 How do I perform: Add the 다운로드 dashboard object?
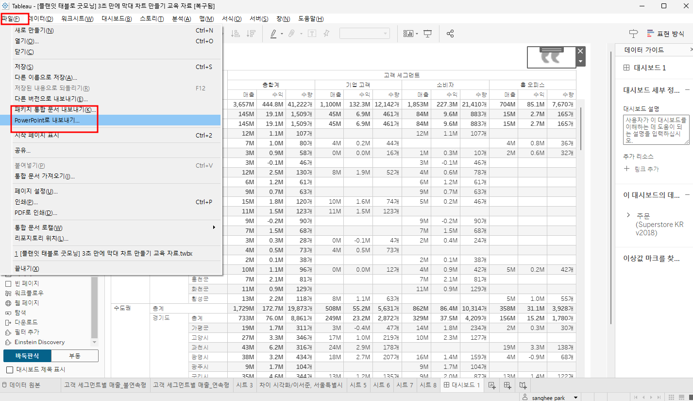click(x=21, y=322)
